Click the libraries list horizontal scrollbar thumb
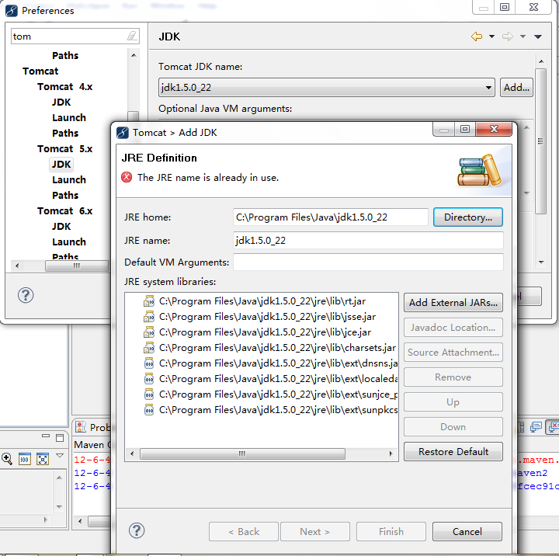 tap(242, 453)
